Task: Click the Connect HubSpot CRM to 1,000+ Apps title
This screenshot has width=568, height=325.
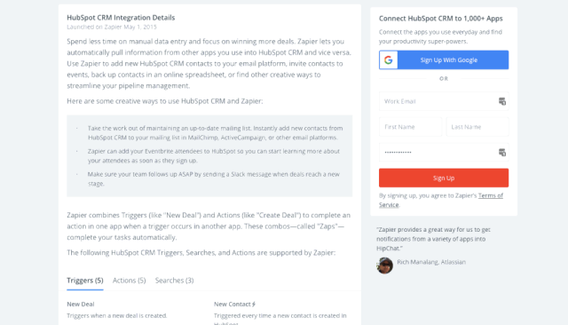Action: pyautogui.click(x=441, y=18)
